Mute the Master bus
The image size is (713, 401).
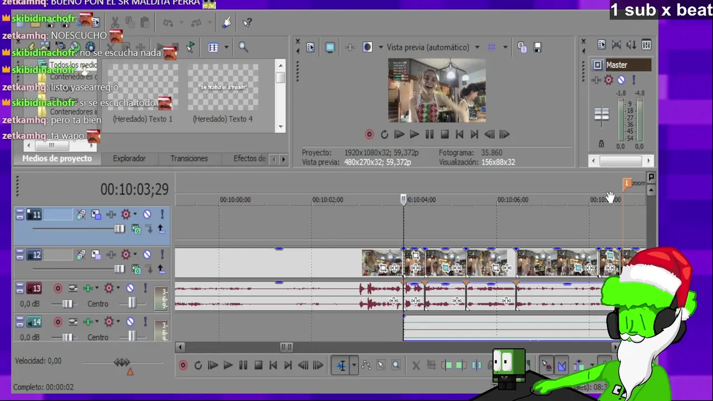click(x=621, y=80)
